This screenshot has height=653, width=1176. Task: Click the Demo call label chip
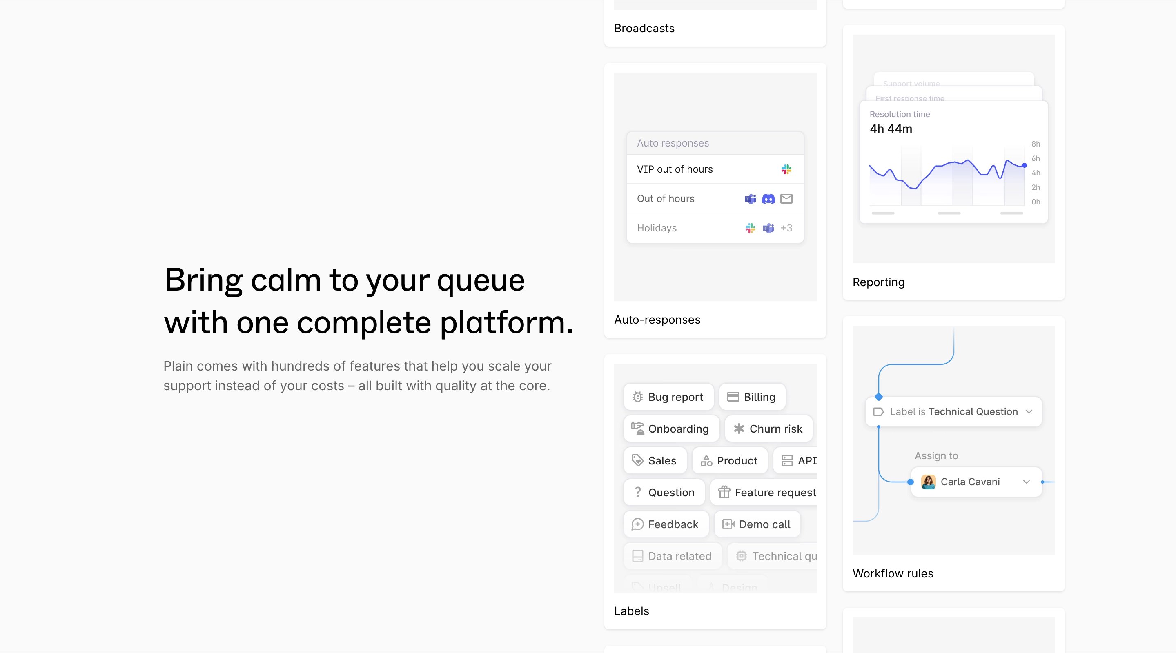(757, 524)
